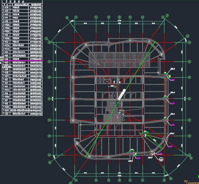The image size is (199, 184).
Task: Select the white highlighted marking at plan center
Action: coord(122,94)
